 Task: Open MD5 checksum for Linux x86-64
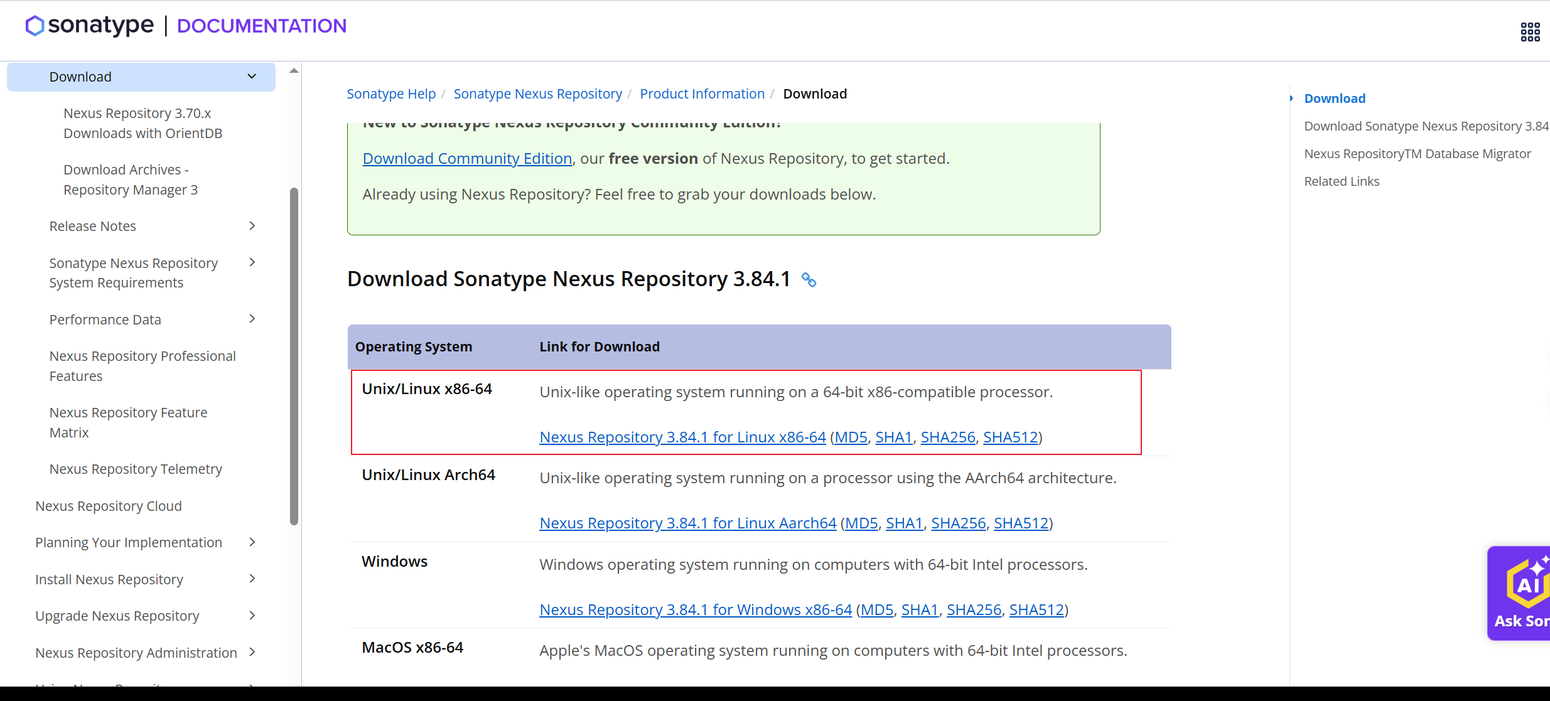pos(851,437)
